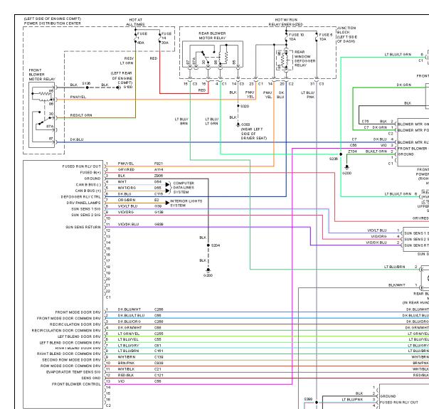Click splice label S399
Viewport: 429px width, 409px height.
pos(308,399)
